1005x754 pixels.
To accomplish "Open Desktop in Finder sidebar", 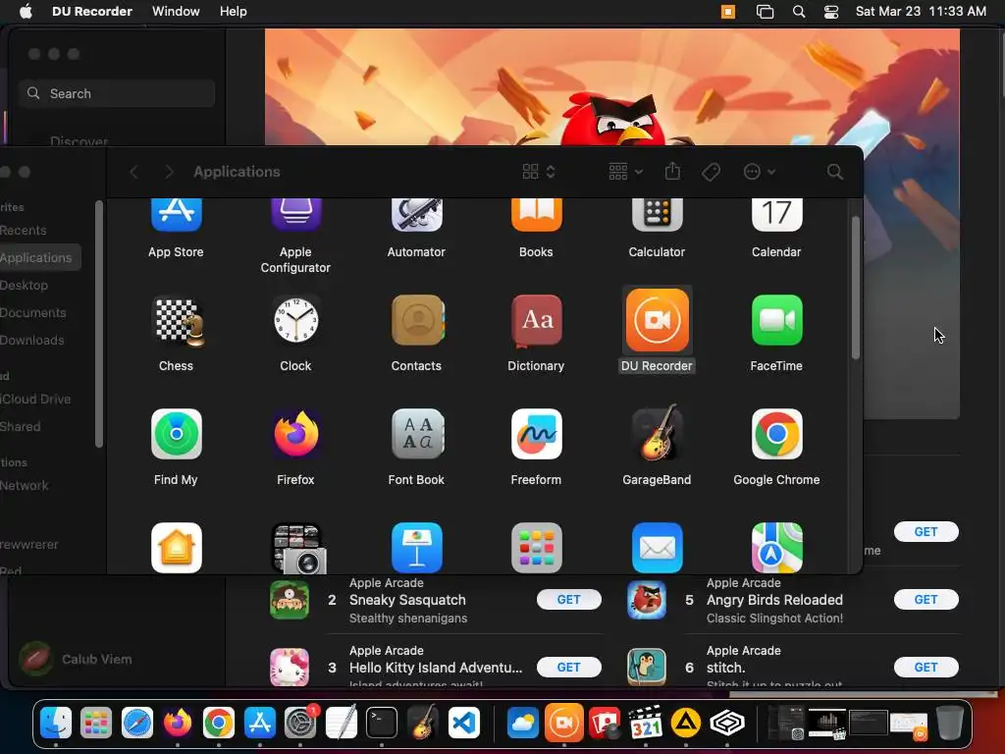I will coord(24,286).
